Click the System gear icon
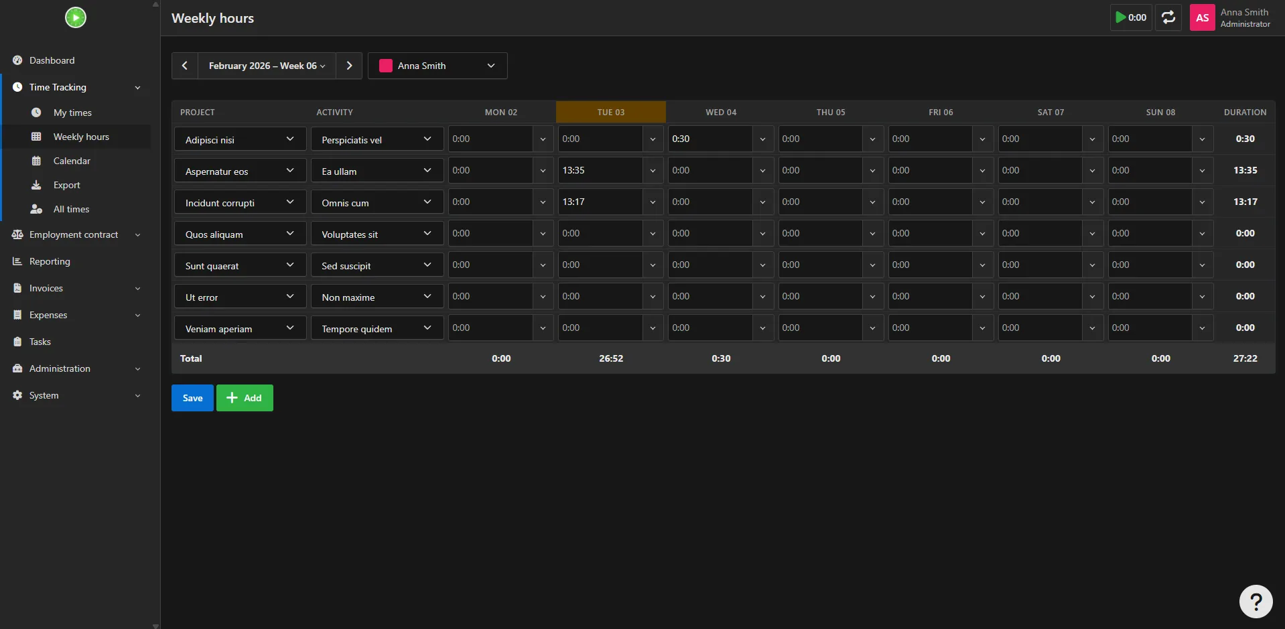The image size is (1285, 629). pos(17,395)
